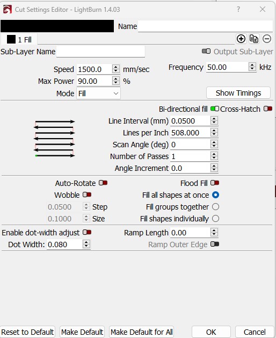Select Fill all shapes at once radio
The width and height of the screenshot is (276, 338).
[215, 195]
